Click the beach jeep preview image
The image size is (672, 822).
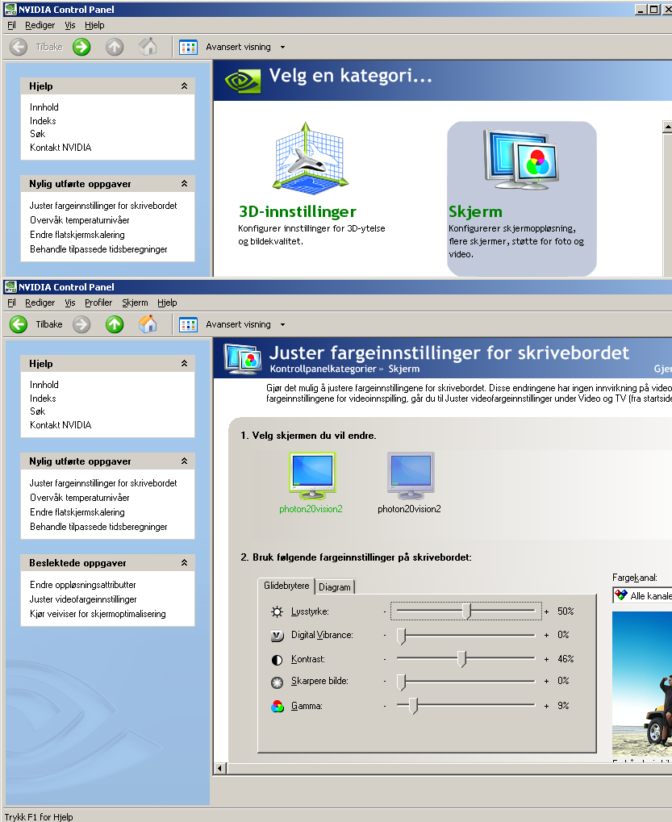(642, 683)
